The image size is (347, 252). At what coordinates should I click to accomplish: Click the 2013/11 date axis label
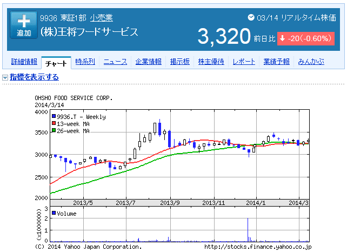coord(213,203)
